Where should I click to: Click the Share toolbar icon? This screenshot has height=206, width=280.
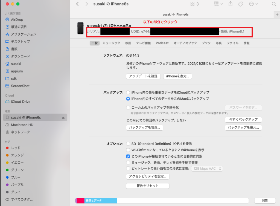pos(231,4)
